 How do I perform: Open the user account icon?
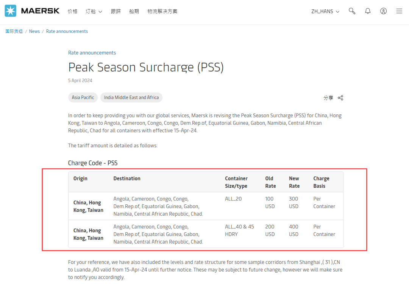pos(383,11)
